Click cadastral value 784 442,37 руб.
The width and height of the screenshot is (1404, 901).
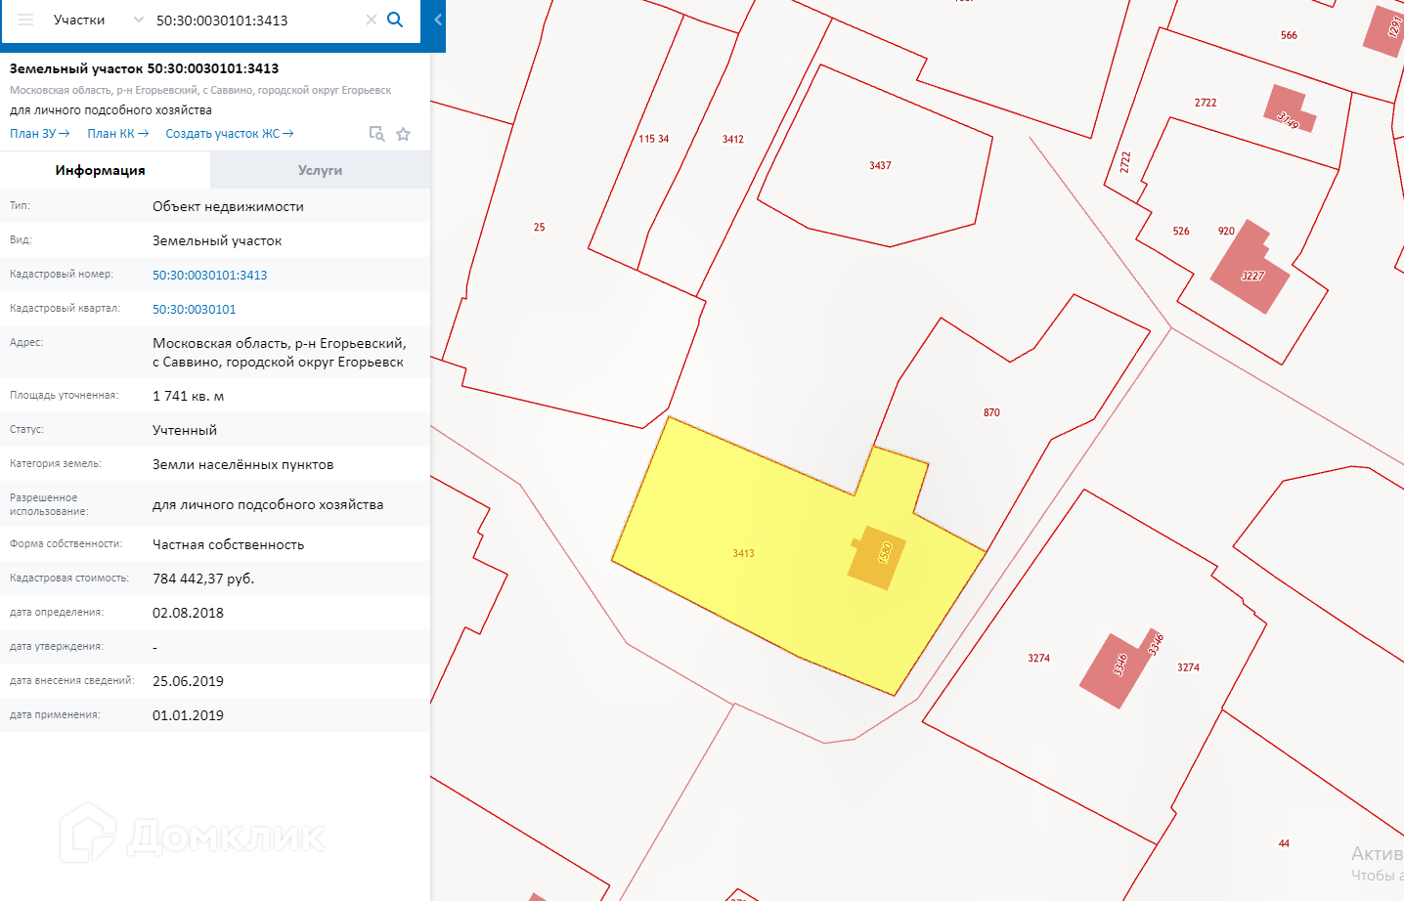(203, 579)
